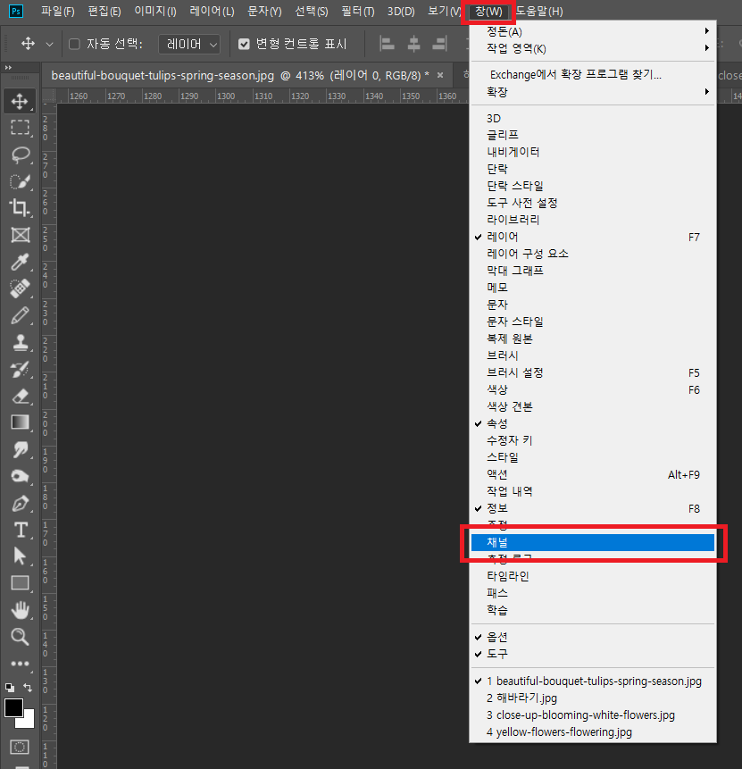
Task: Switch to the 해바라기.jpg document
Action: [521, 698]
